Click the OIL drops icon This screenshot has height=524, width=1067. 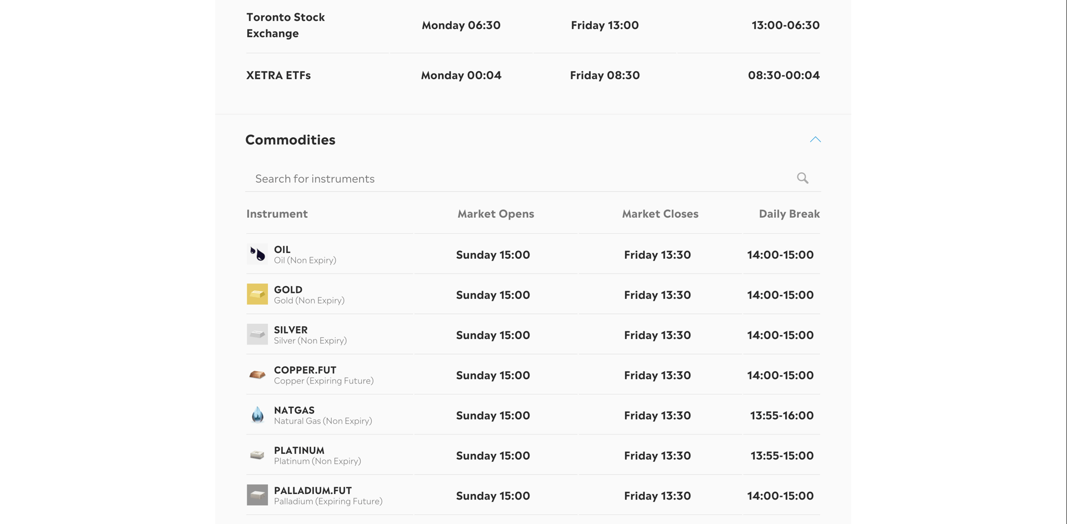pos(257,254)
